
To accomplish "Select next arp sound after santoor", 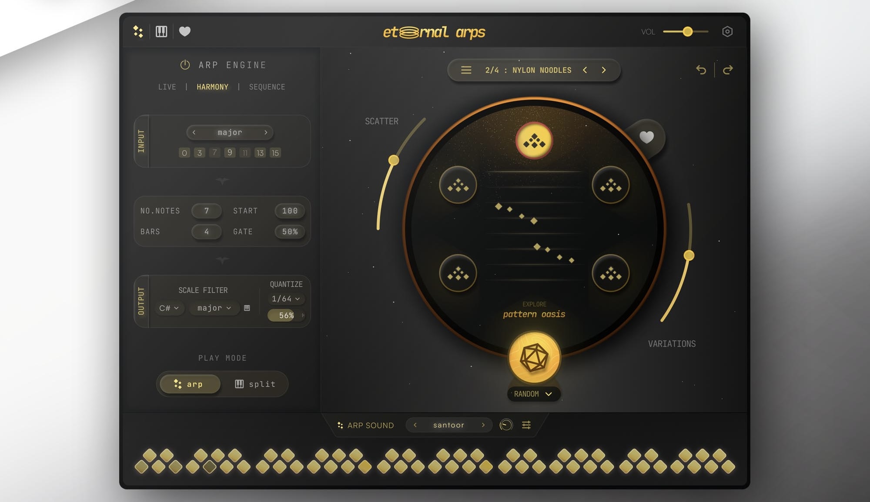I will (483, 425).
